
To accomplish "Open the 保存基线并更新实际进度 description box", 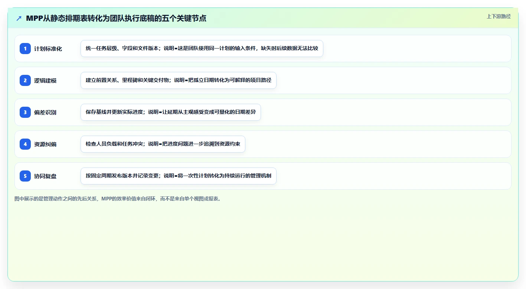I will click(x=171, y=112).
